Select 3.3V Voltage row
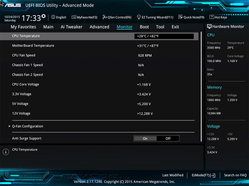Screen dimensions: 249x186 99,94
